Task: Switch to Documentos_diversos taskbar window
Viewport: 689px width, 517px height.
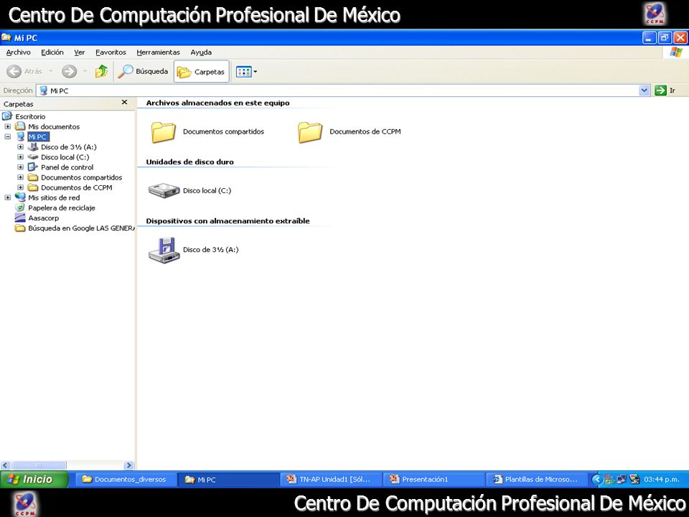Action: (x=126, y=480)
